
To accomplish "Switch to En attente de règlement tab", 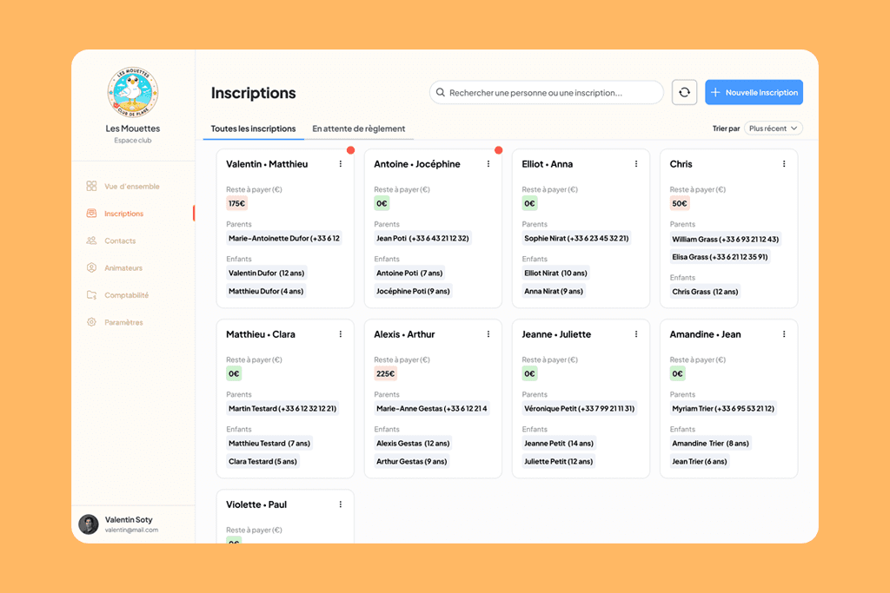I will point(359,128).
